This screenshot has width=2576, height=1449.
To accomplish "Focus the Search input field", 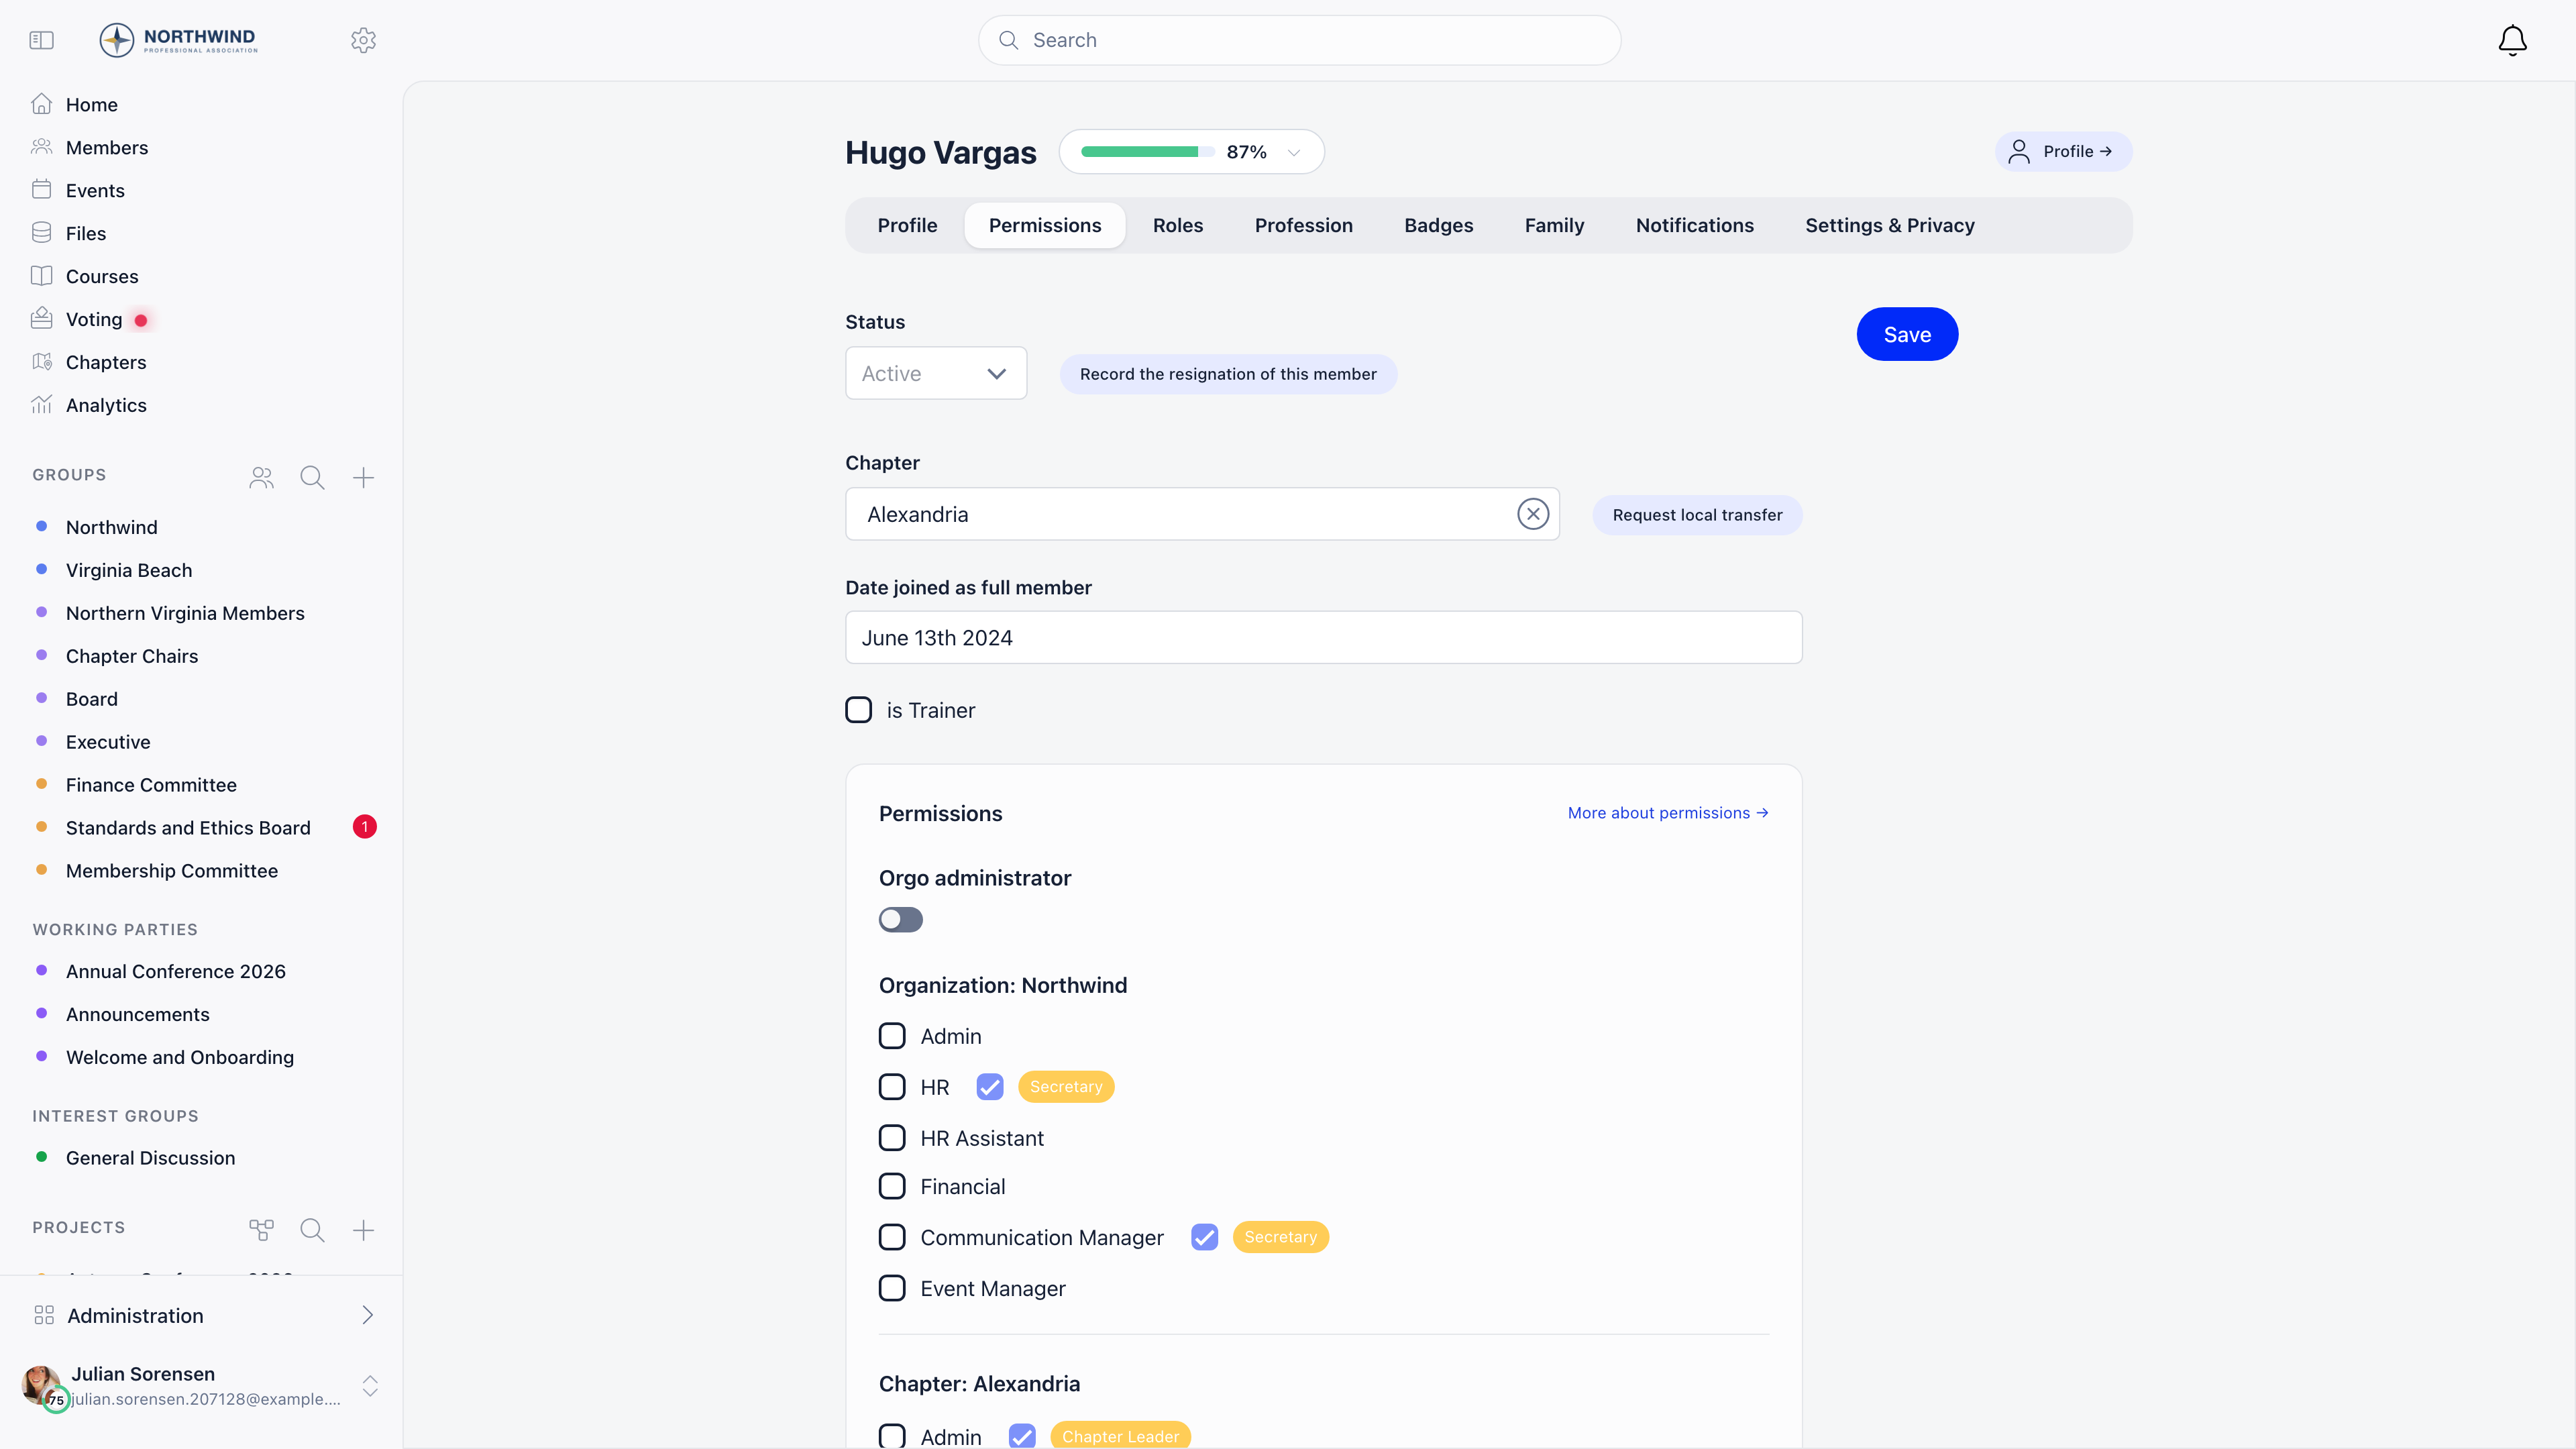I will (x=1299, y=40).
